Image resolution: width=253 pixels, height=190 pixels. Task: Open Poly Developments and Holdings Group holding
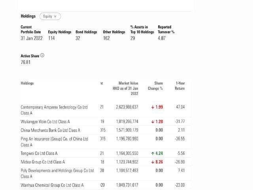57,173
